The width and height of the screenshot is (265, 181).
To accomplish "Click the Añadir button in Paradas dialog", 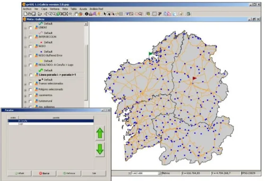I will (x=19, y=173).
